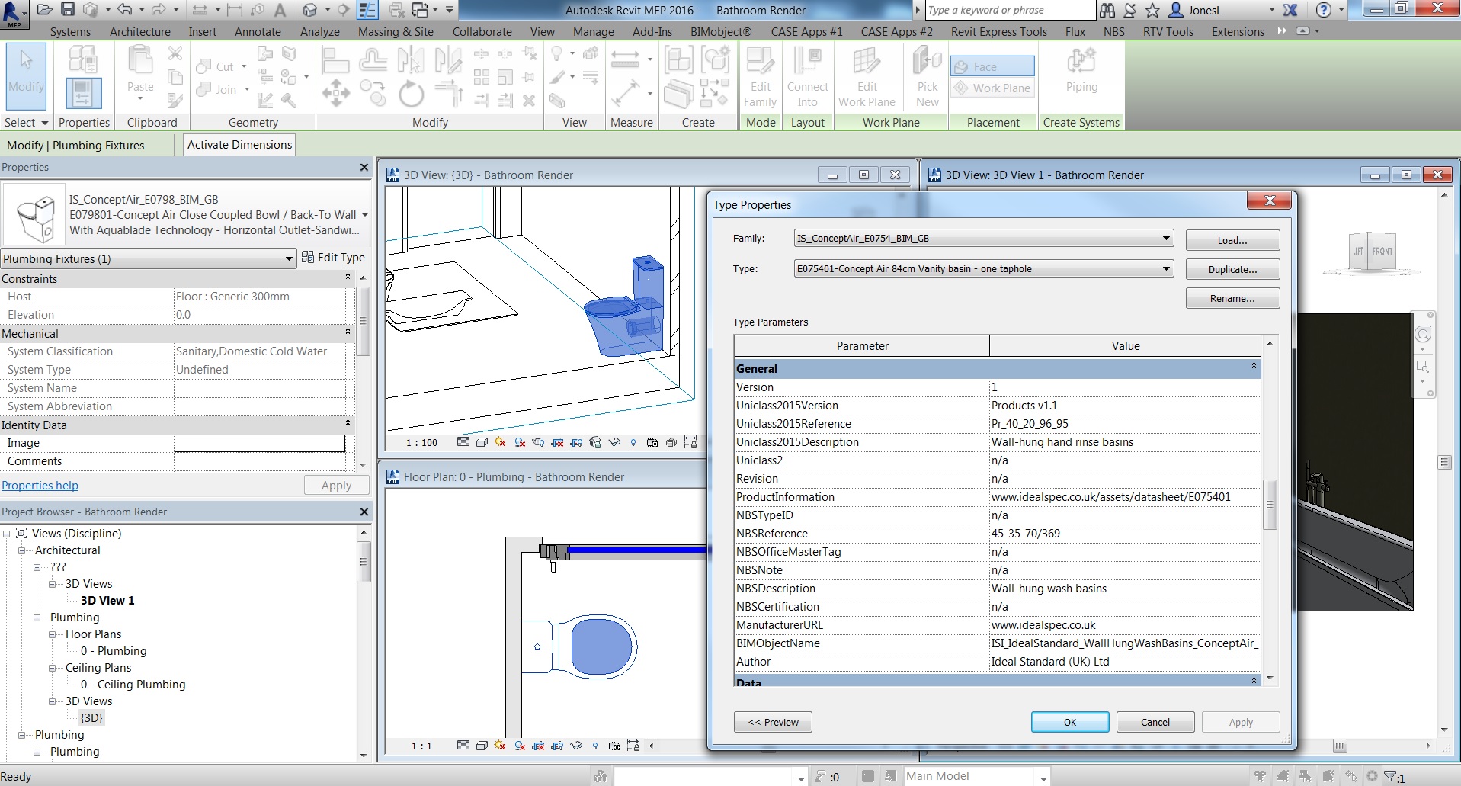The width and height of the screenshot is (1461, 786).
Task: Click the Edit Work Plane icon
Action: pyautogui.click(x=867, y=77)
